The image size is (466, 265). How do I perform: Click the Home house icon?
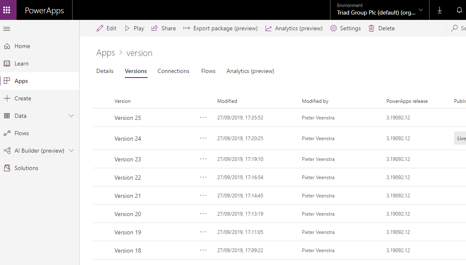pos(7,46)
